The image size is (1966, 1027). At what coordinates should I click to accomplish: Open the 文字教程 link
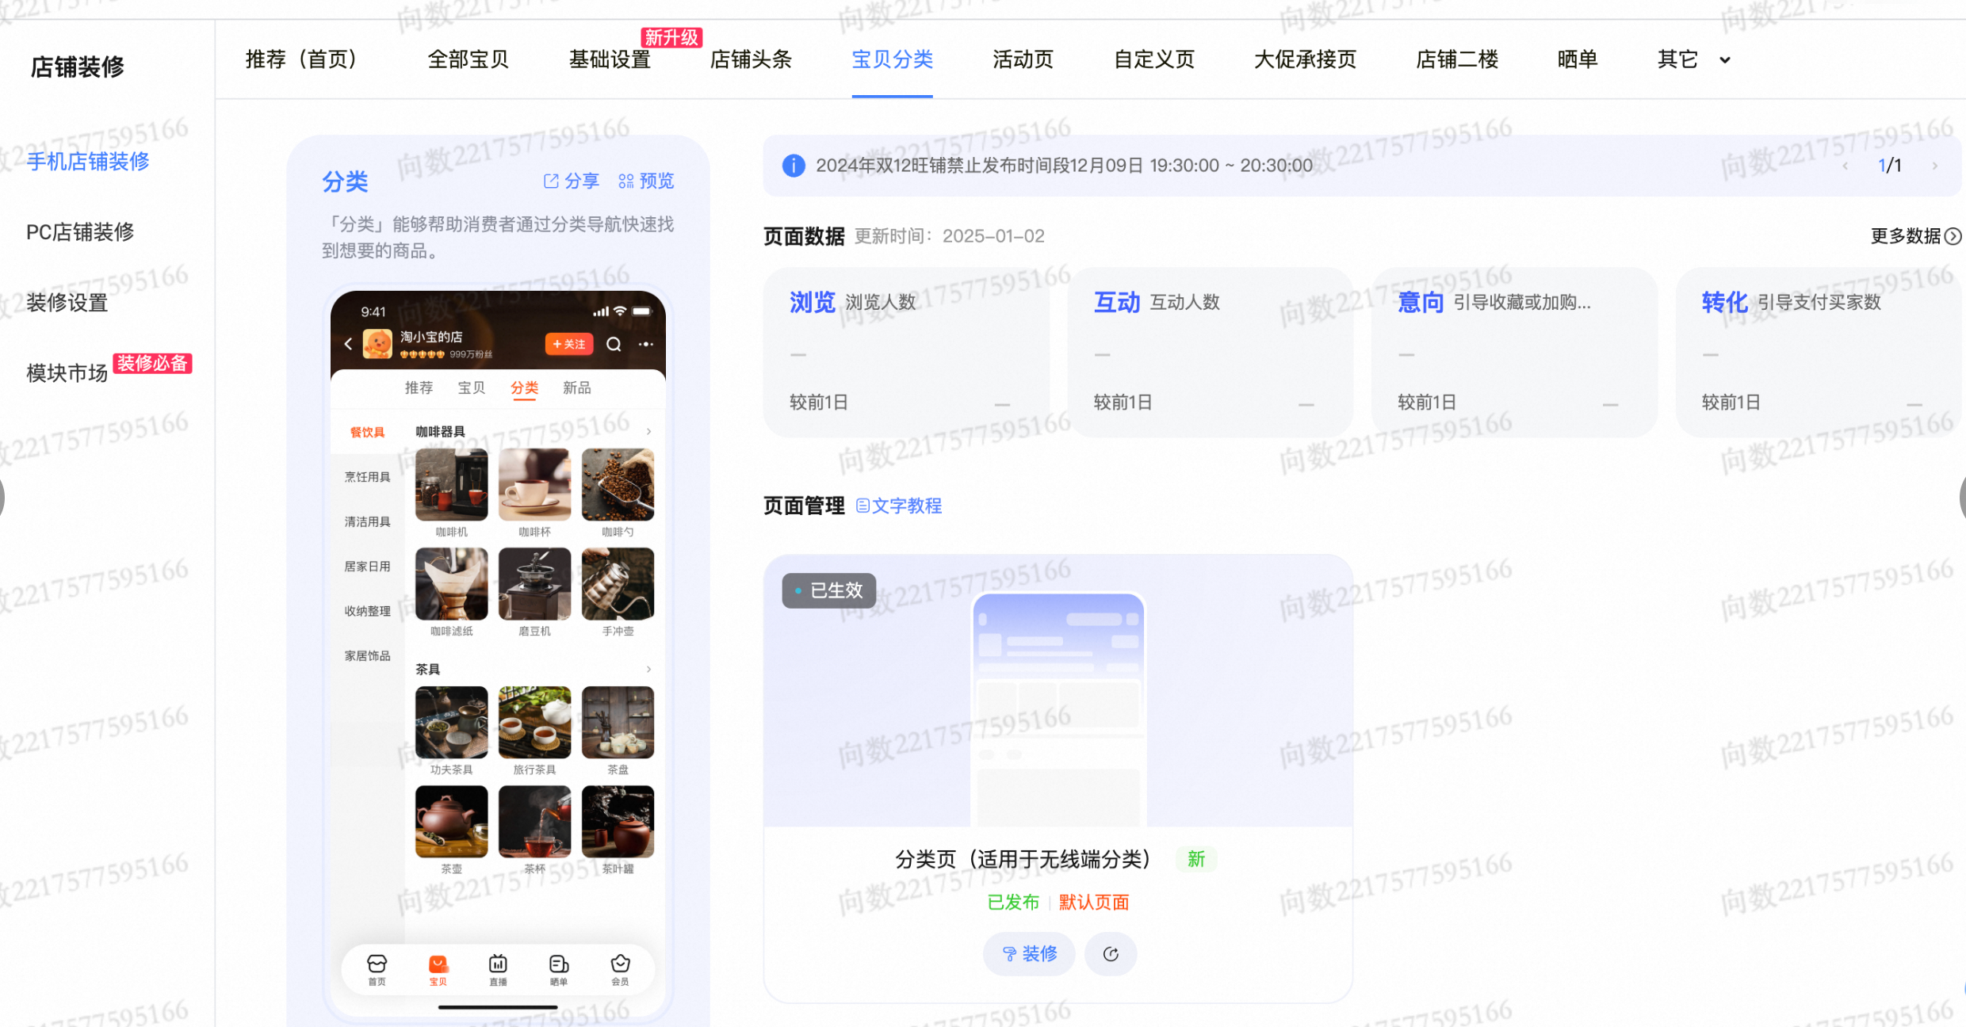tap(899, 506)
